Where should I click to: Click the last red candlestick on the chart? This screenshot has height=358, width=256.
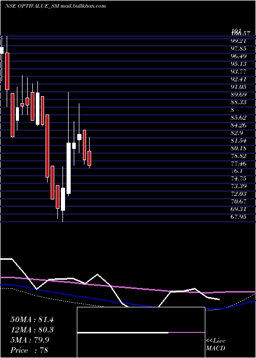[90, 158]
